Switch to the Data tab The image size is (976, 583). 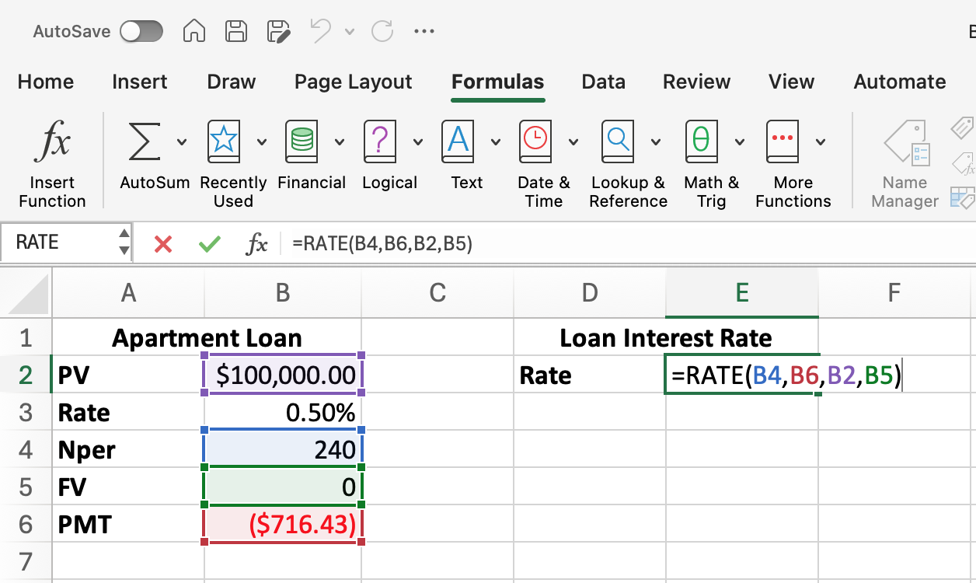604,82
